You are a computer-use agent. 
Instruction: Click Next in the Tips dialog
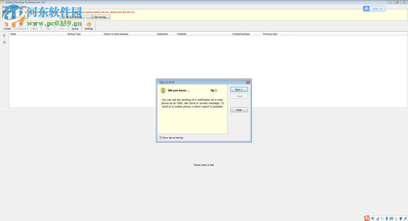click(239, 89)
